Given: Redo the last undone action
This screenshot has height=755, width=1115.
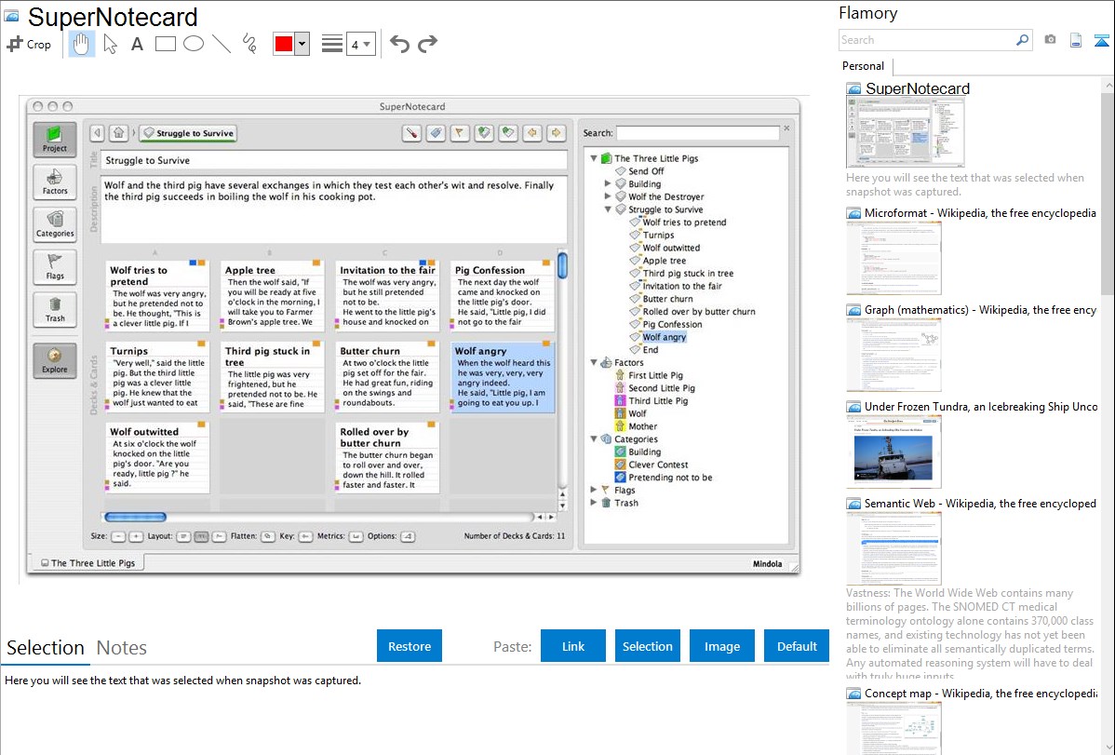Looking at the screenshot, I should [427, 44].
